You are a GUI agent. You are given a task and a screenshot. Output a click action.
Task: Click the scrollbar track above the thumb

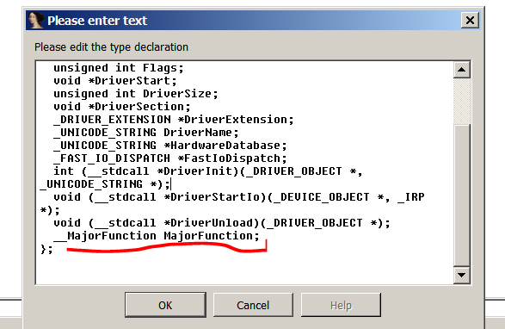click(461, 101)
